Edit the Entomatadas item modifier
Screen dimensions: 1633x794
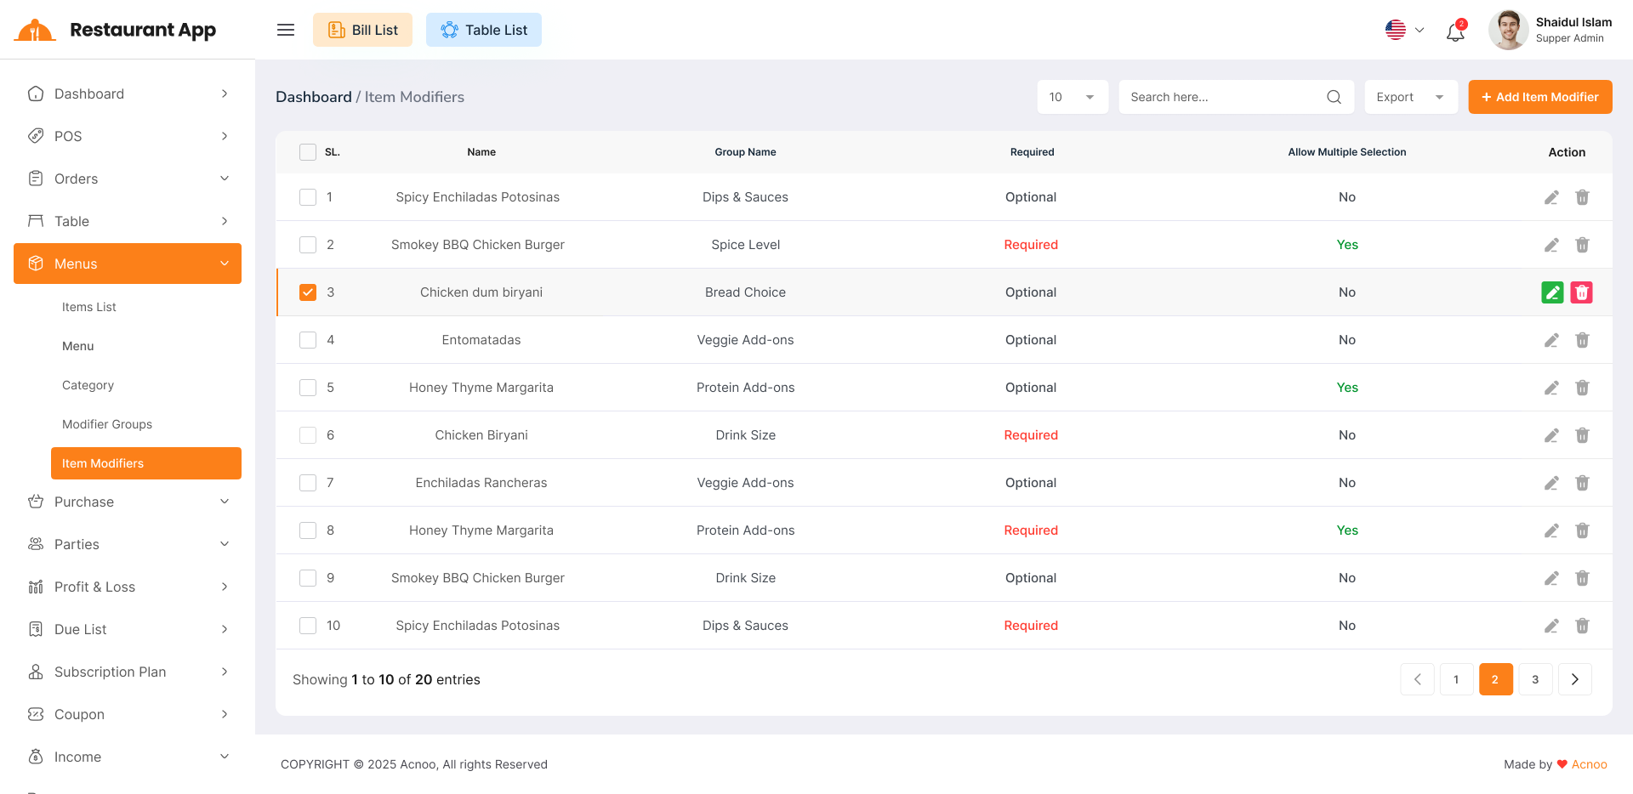(1552, 340)
